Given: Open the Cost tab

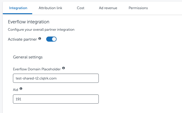Looking at the screenshot, I should click(80, 8).
